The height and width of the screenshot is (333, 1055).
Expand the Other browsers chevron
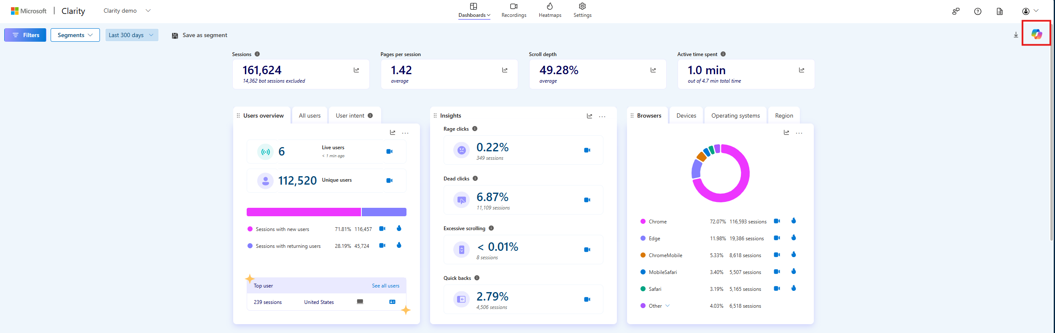tap(667, 306)
